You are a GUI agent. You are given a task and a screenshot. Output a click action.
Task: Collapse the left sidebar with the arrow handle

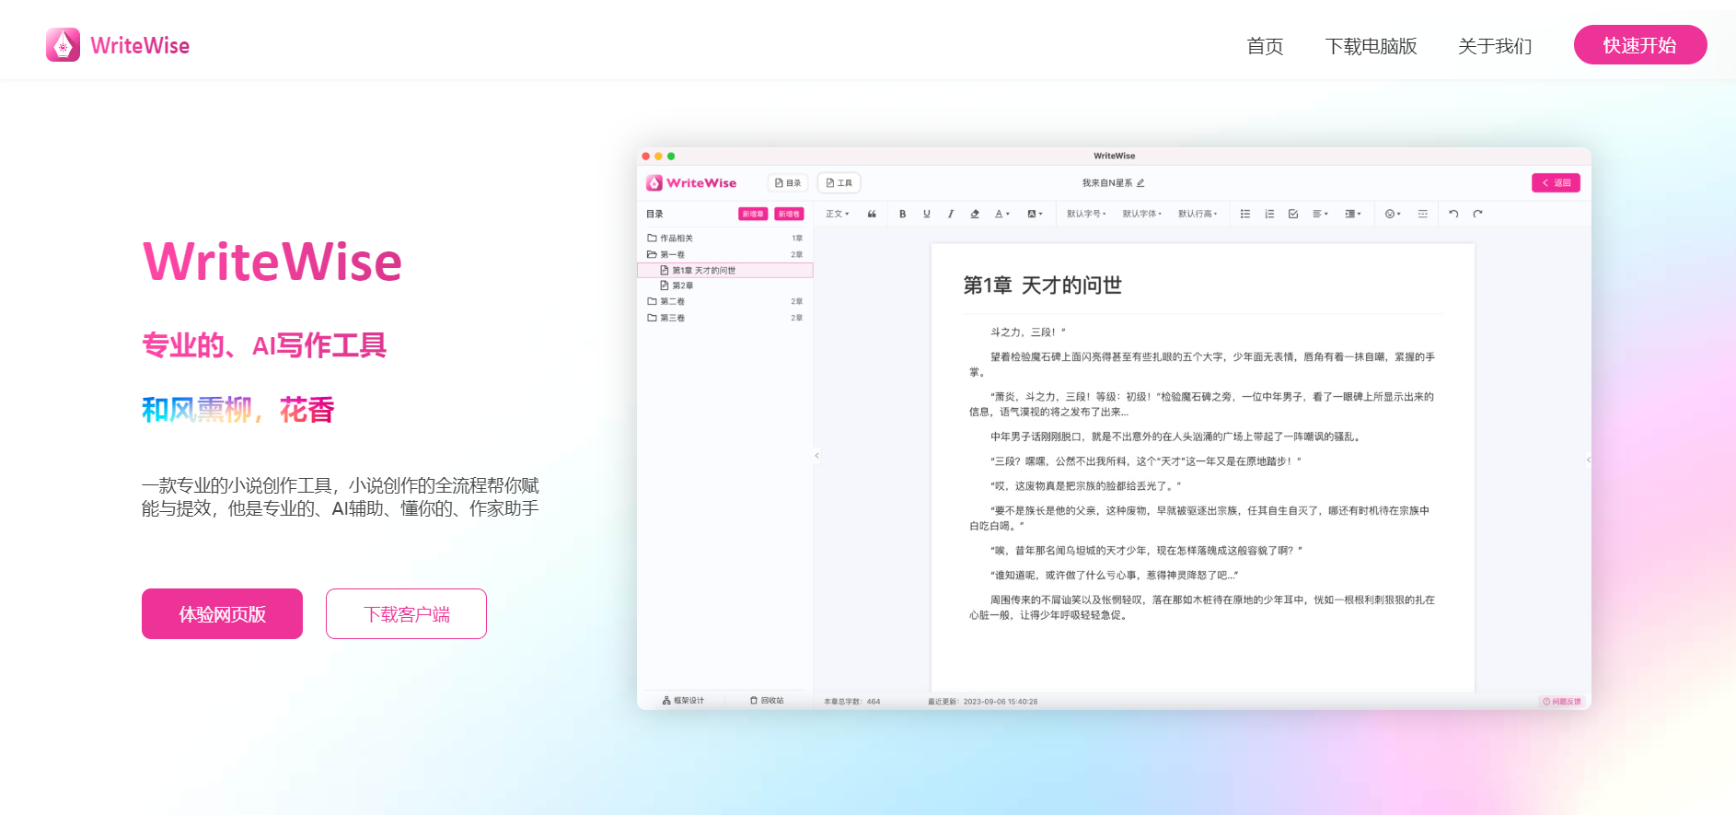tap(816, 455)
